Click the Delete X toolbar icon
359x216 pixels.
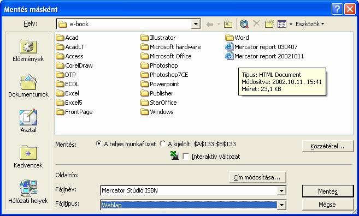pyautogui.click(x=256, y=23)
